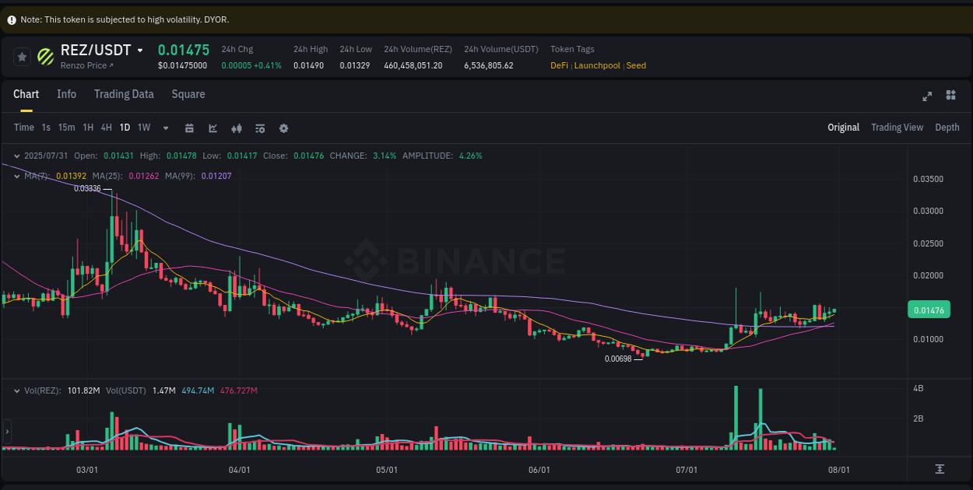Switch to the Trading Data tab

(124, 94)
